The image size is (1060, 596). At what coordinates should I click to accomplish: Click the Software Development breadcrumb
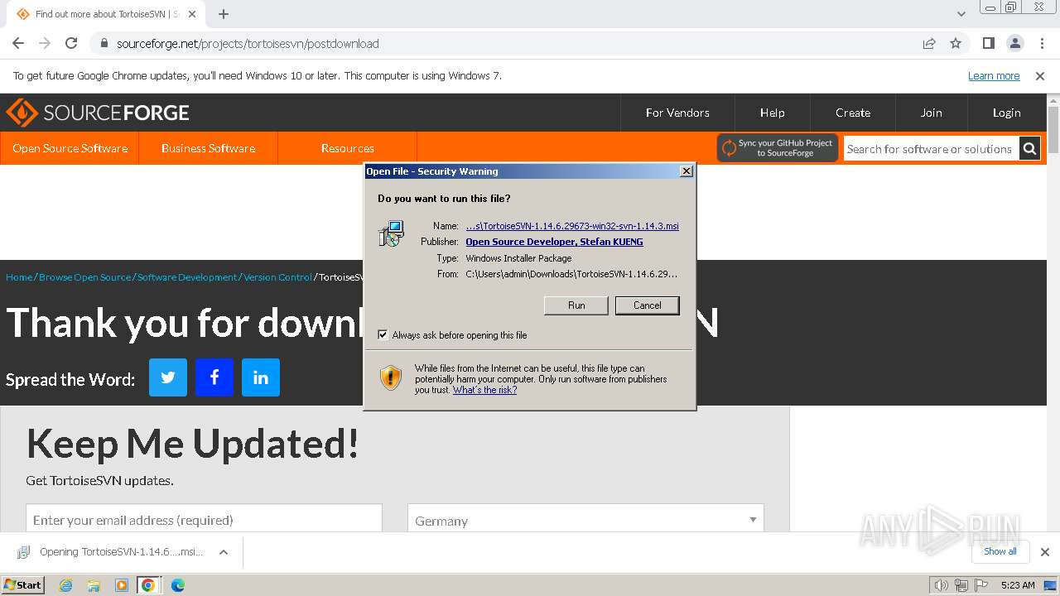tap(187, 277)
